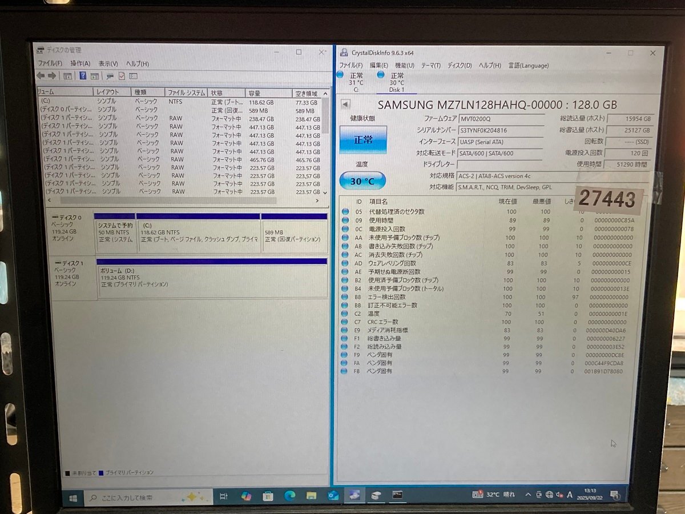Open the テーマ(T) menu in CrystalDiskInfo
Viewport: 685px width, 514px height.
431,66
